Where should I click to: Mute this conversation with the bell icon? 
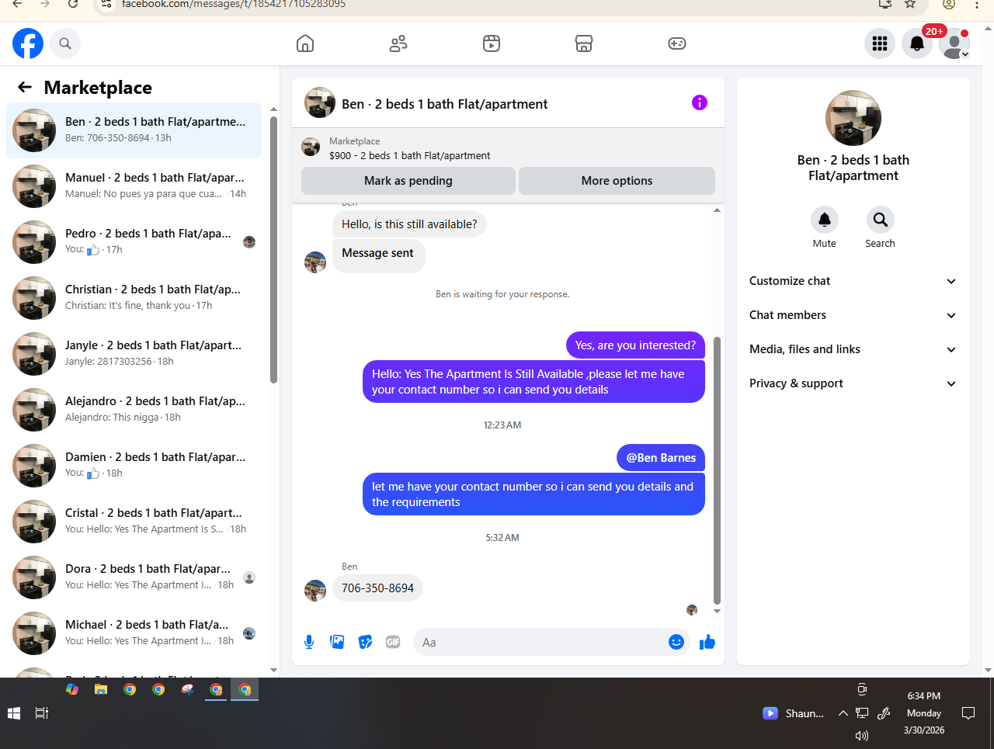pyautogui.click(x=825, y=220)
